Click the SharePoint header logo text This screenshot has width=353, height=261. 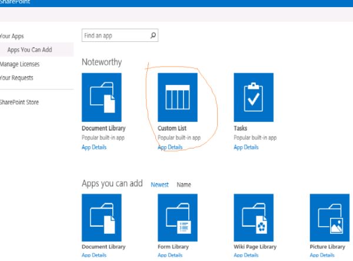point(15,2)
